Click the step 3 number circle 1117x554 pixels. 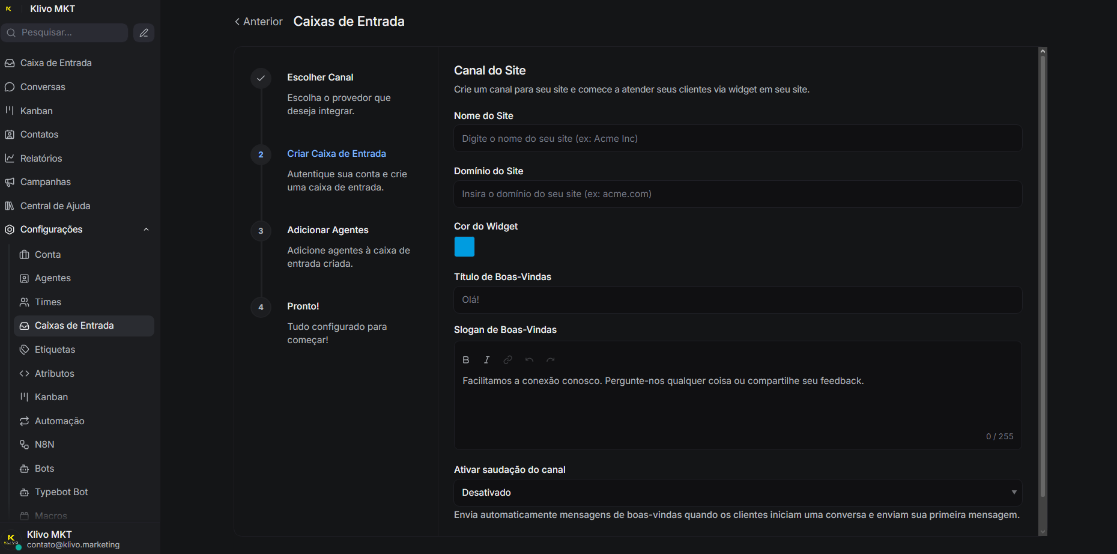pos(261,231)
